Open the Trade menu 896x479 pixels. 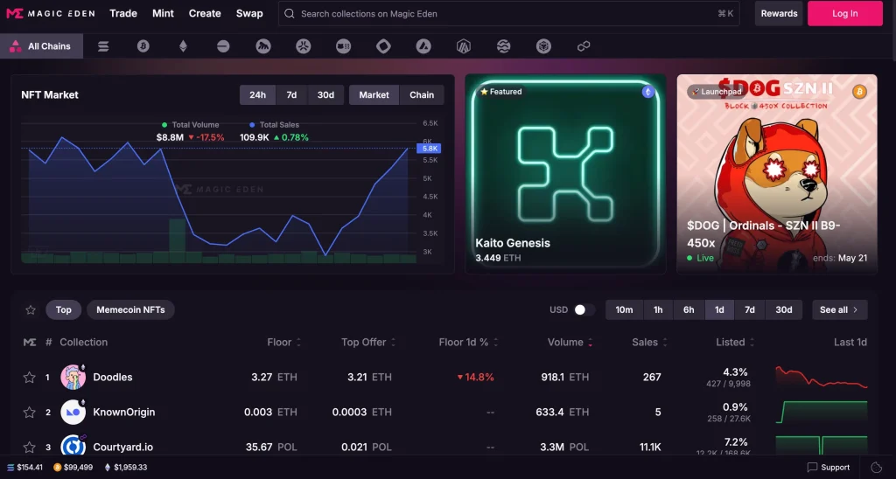click(x=123, y=13)
